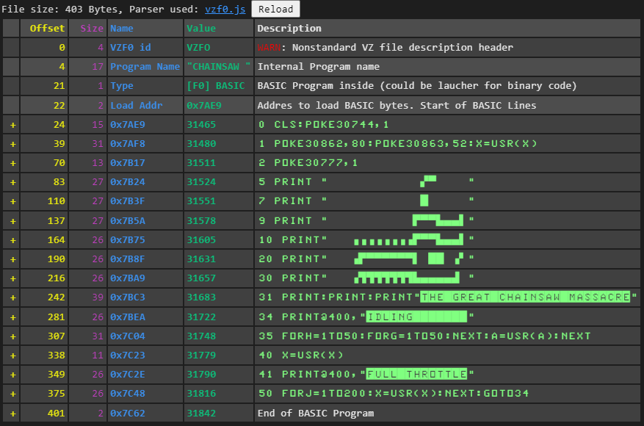This screenshot has width=644, height=426.
Task: Click the Offset column header
Action: pyautogui.click(x=47, y=28)
